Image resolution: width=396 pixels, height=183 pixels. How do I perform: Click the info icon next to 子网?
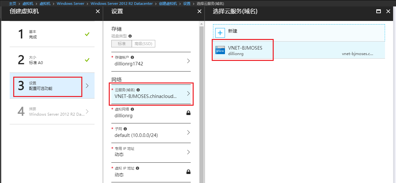pyautogui.click(x=125, y=129)
